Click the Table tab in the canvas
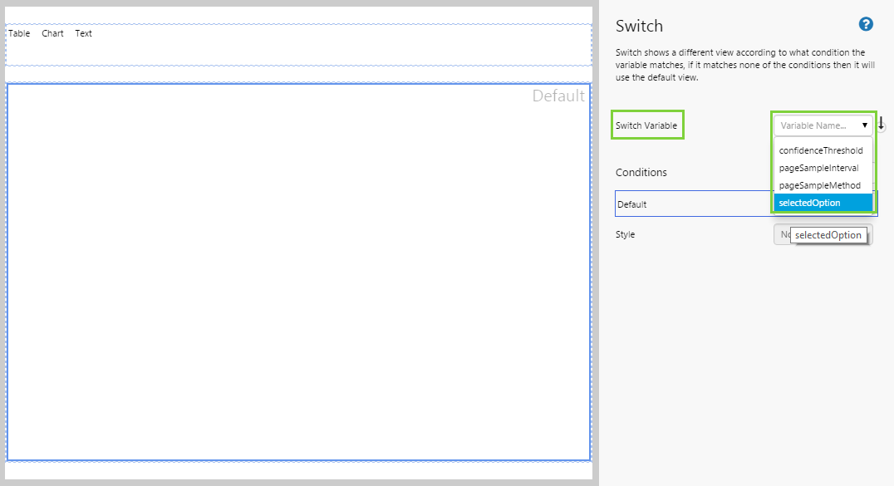Image resolution: width=894 pixels, height=486 pixels. (19, 34)
